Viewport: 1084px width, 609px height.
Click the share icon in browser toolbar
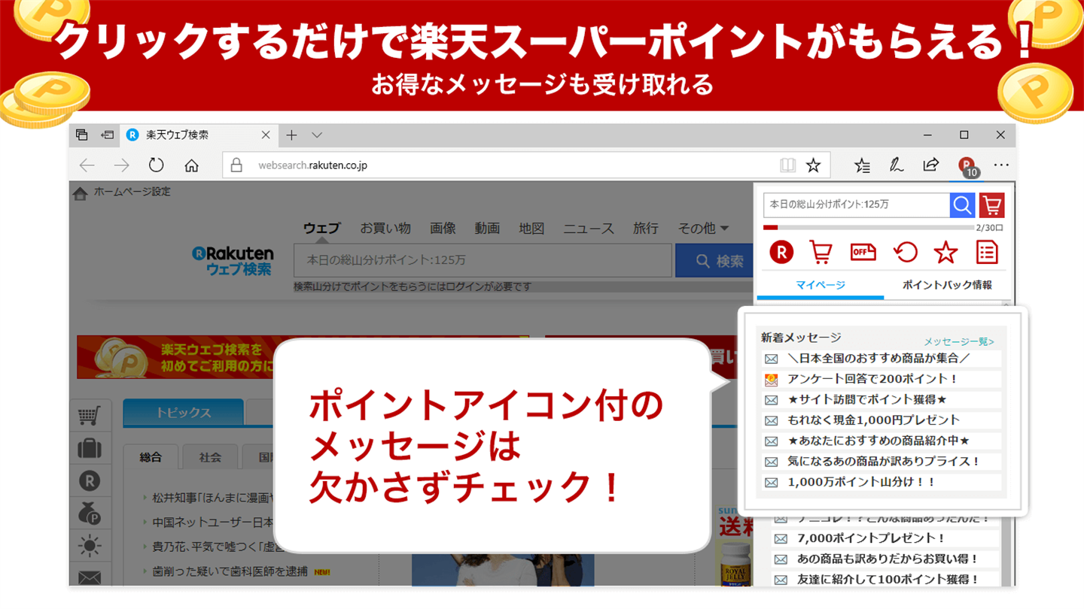(x=931, y=165)
